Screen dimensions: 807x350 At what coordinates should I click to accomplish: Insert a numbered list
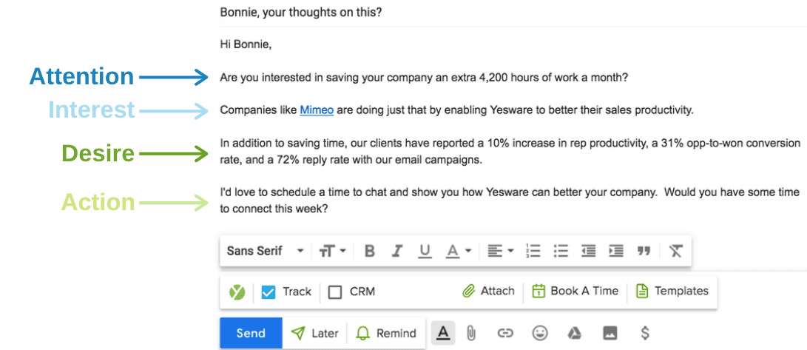point(533,251)
